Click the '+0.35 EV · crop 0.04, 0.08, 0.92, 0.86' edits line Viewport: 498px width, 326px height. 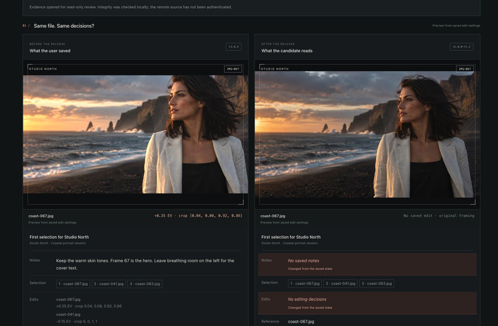point(89,306)
